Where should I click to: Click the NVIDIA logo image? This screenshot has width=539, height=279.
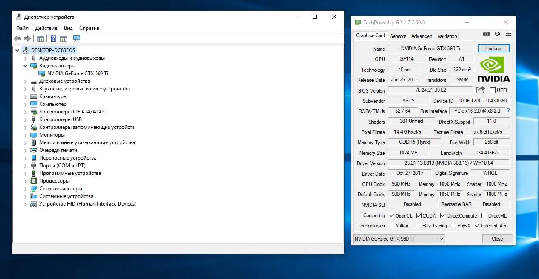click(493, 70)
